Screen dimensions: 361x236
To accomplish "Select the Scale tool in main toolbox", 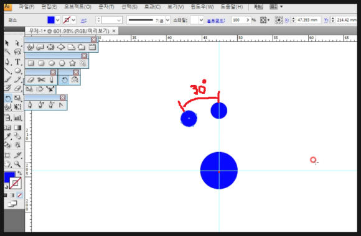I will [17, 99].
